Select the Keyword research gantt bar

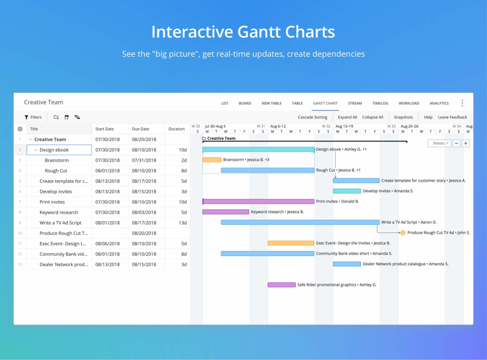226,212
